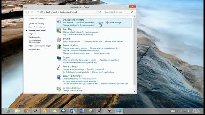Image resolution: width=205 pixels, height=115 pixels.
Task: Click Change location settings link
Action: 73,90
